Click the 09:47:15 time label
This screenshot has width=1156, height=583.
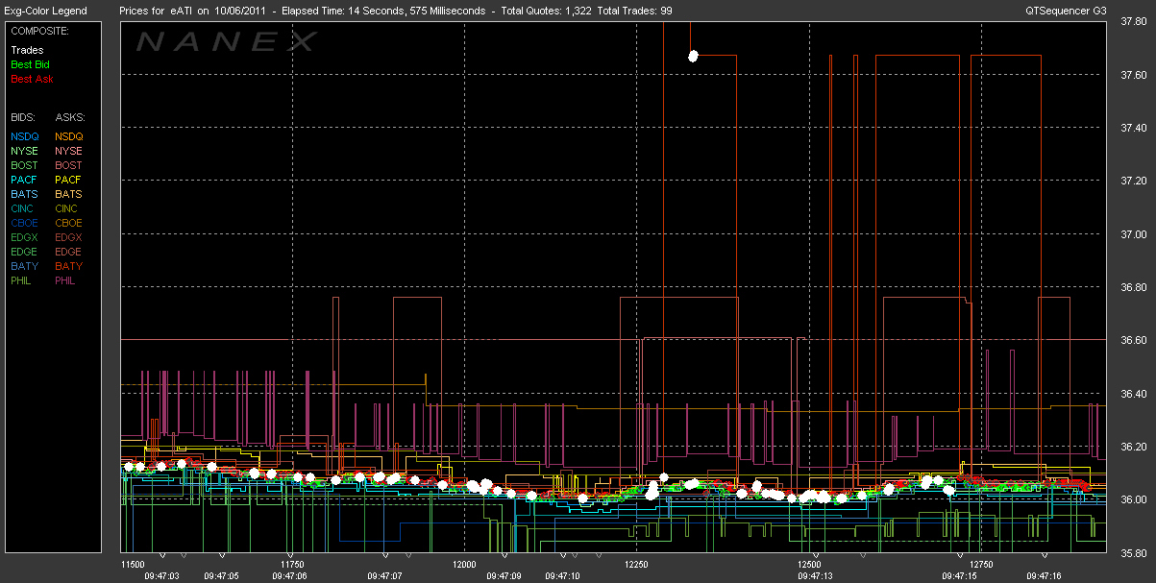coord(959,576)
